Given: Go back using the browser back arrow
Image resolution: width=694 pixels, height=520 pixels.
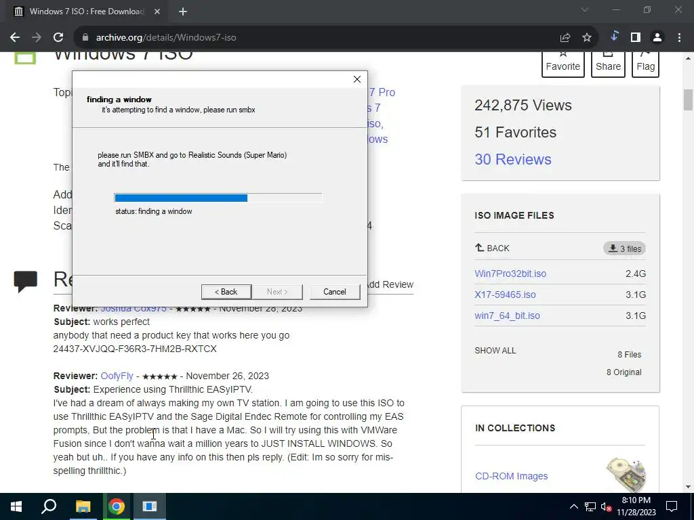Looking at the screenshot, I should pos(15,38).
